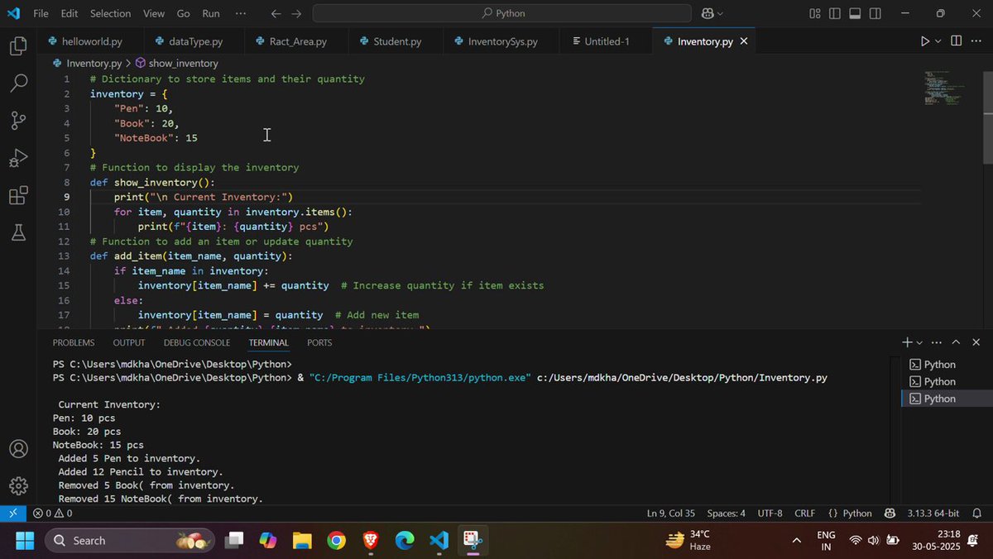Viewport: 993px width, 559px height.
Task: Click Inventory.py in the breadcrumb
Action: click(94, 63)
